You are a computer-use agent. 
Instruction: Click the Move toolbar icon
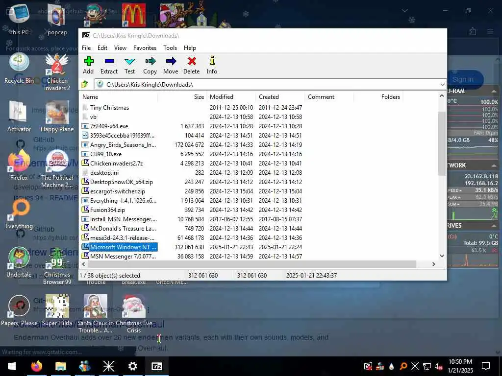(x=171, y=65)
